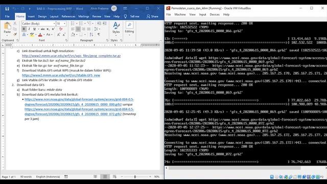
Task: Toggle Underline formatting in Font group
Action: click(34, 29)
